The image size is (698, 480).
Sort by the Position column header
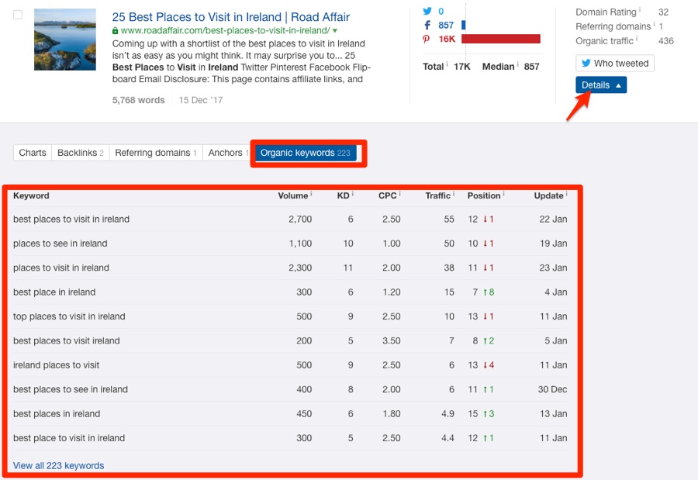[x=484, y=196]
